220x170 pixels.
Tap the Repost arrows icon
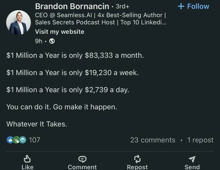(137, 159)
